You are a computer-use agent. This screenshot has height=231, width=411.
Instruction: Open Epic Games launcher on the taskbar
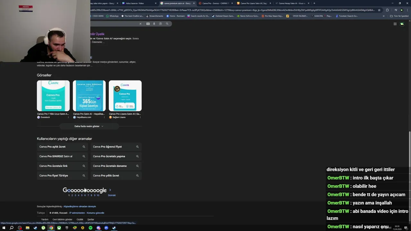pyautogui.click(x=67, y=228)
